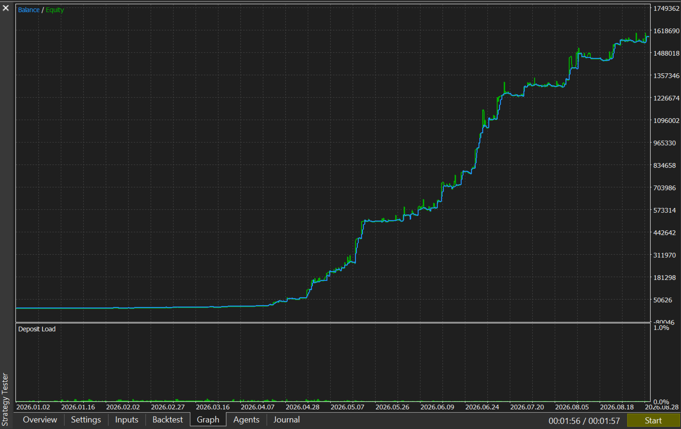The height and width of the screenshot is (429, 681).
Task: Open the Overview tab
Action: (x=40, y=420)
